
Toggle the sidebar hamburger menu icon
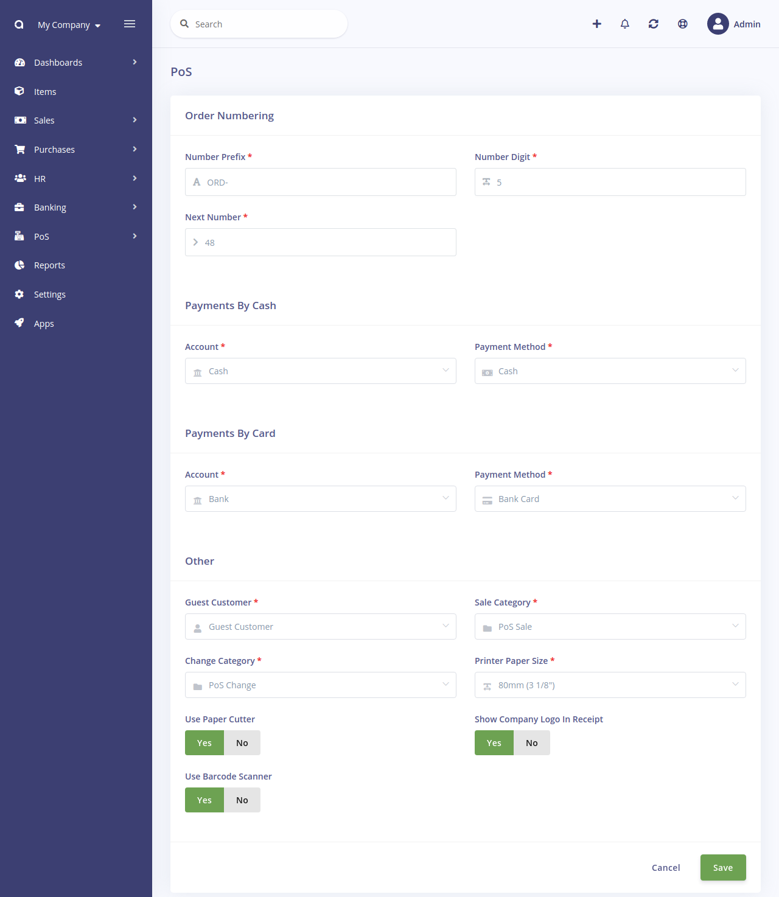[x=130, y=24]
